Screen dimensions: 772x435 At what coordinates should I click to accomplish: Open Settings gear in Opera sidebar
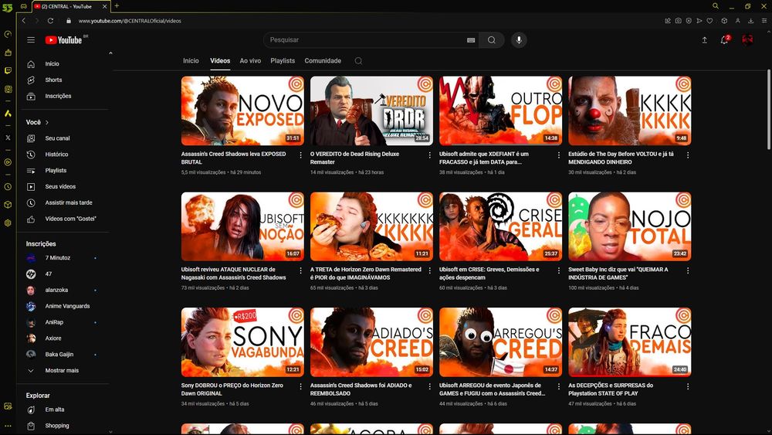point(8,223)
